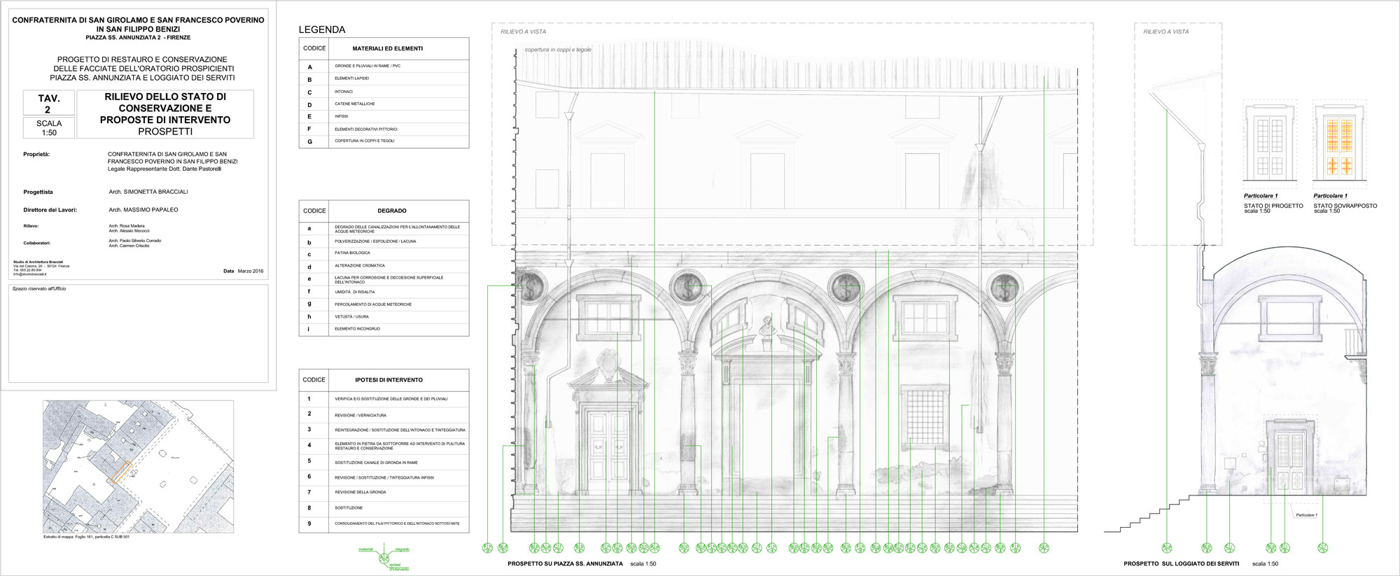This screenshot has height=576, width=1400.
Task: Select the 'Patina biologica' degrado row
Action: coord(384,253)
